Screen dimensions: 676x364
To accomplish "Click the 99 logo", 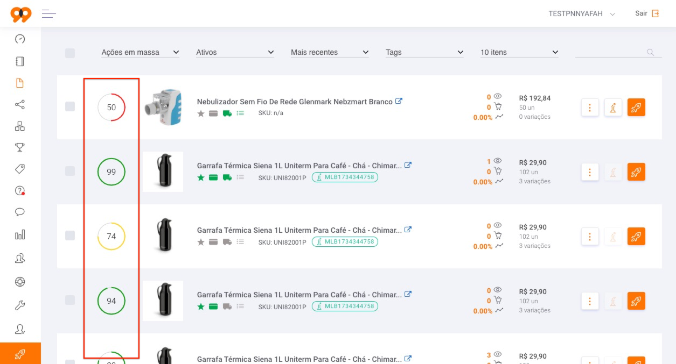I will pyautogui.click(x=21, y=14).
